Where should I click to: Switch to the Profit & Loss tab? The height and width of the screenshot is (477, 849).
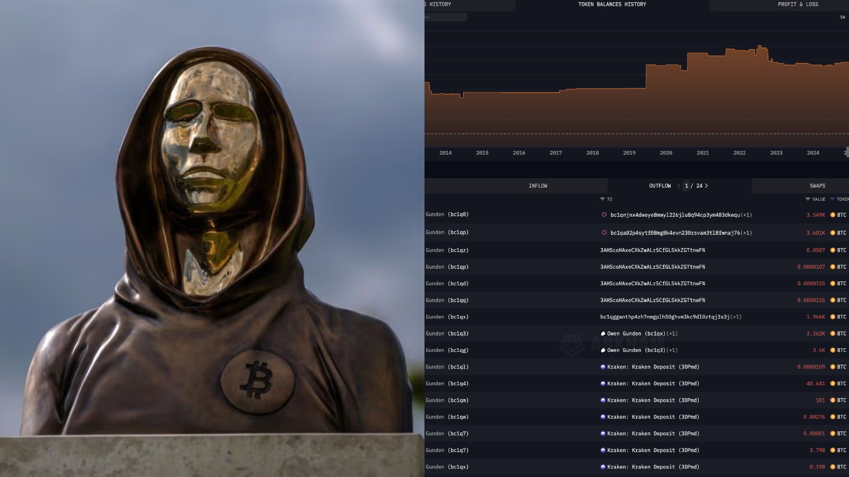point(798,4)
